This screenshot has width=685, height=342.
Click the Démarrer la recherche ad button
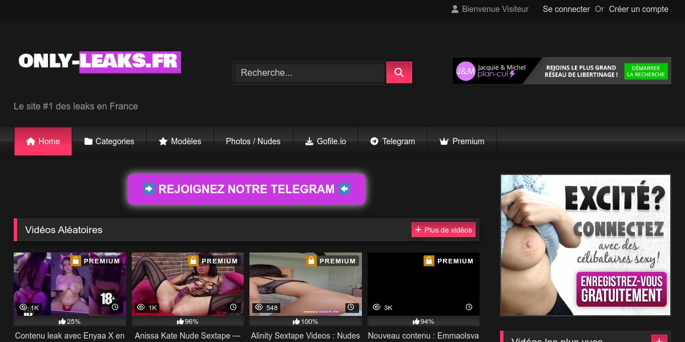[x=646, y=71]
